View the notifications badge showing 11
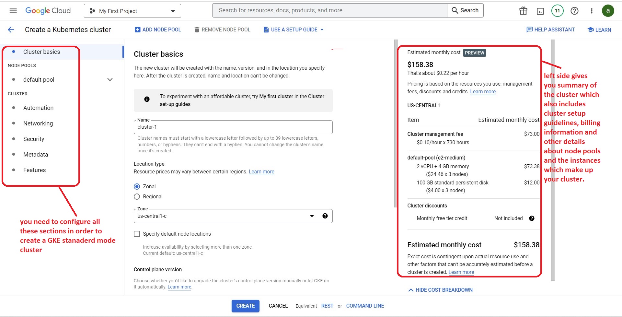 [x=558, y=11]
